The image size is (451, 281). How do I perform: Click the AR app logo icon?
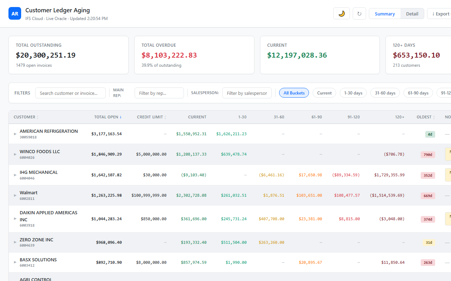click(15, 13)
